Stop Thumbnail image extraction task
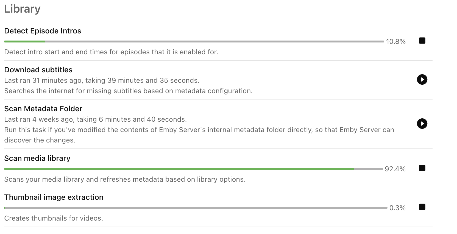This screenshot has height=234, width=457. [422, 207]
